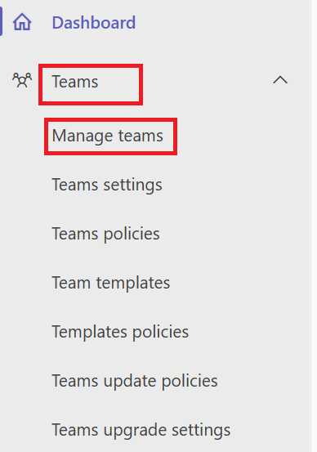
Task: Choose the last submenu item, Teams upgrade settings
Action: click(141, 431)
